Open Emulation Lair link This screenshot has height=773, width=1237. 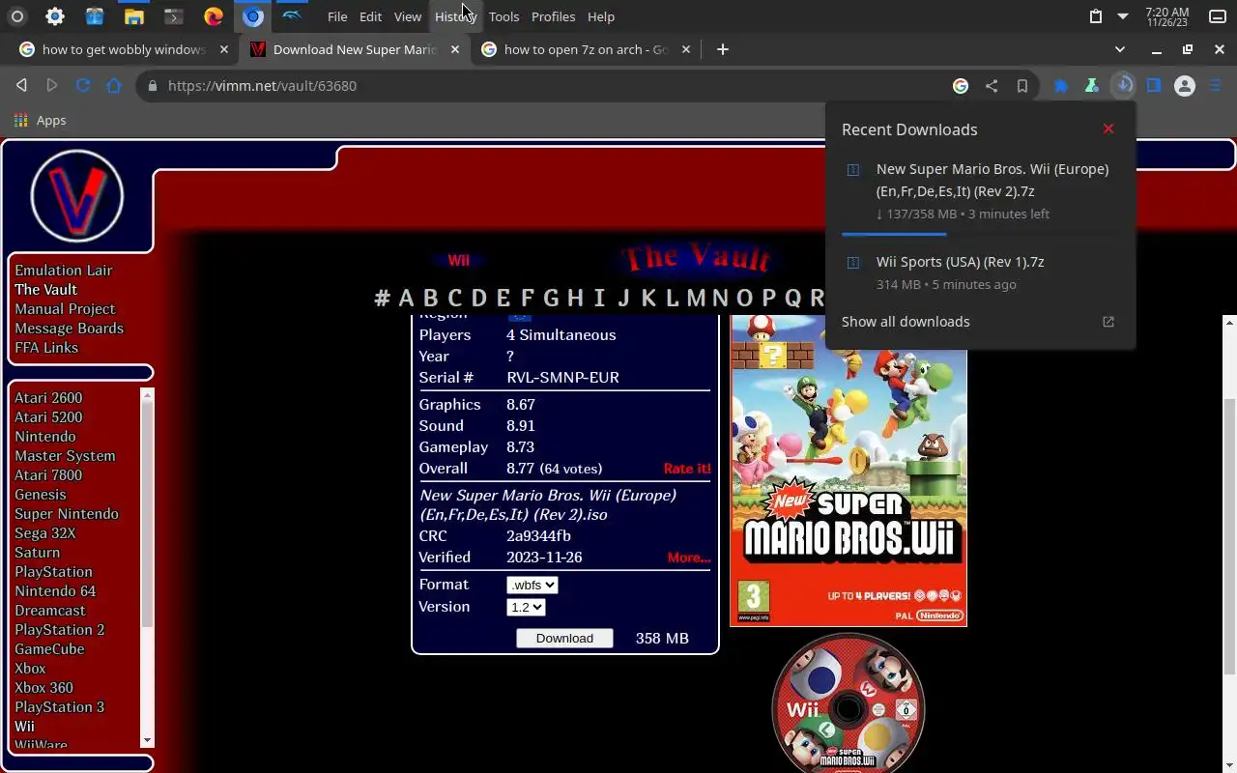pos(64,271)
